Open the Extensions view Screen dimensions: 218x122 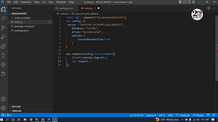coord(3,46)
